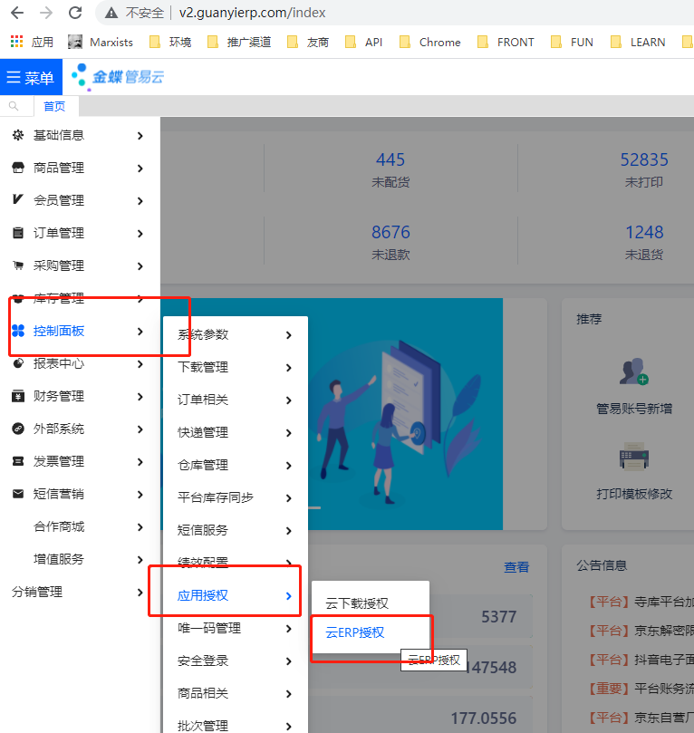Open the 寺库平台 announcement
This screenshot has width=694, height=733.
tap(640, 602)
